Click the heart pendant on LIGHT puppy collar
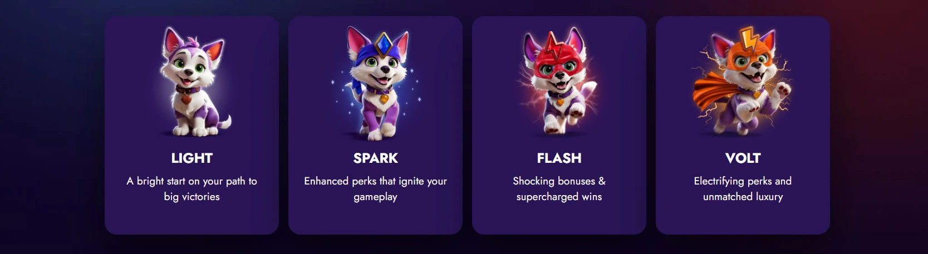 (x=186, y=100)
